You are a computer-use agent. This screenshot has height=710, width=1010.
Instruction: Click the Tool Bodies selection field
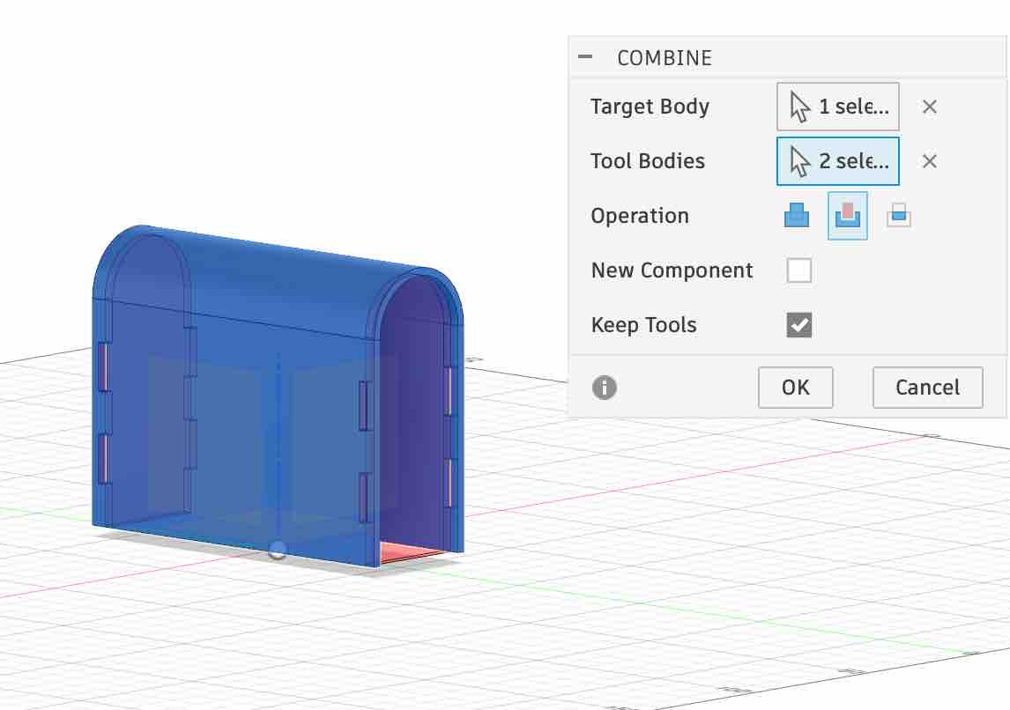837,161
